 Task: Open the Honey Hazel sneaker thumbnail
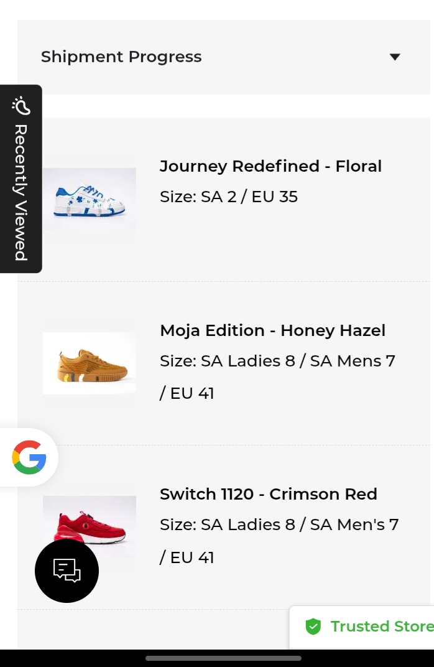point(90,363)
